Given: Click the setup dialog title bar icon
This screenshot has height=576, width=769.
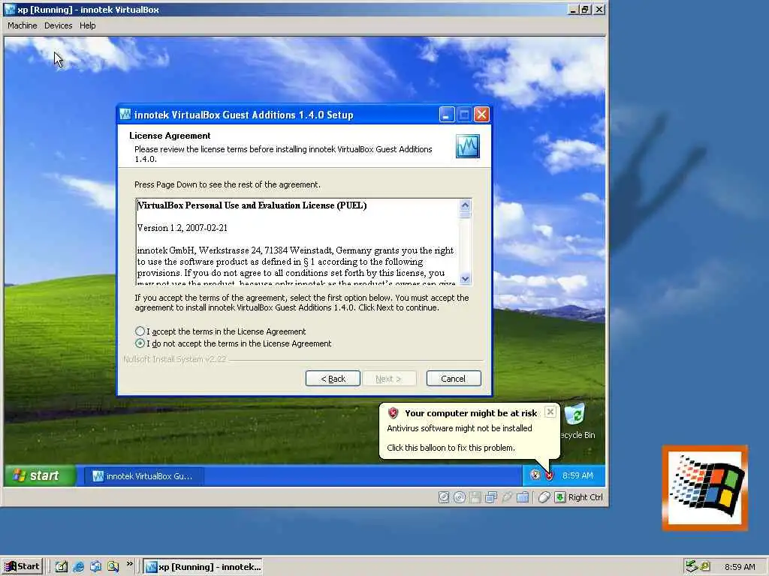Looking at the screenshot, I should click(125, 115).
